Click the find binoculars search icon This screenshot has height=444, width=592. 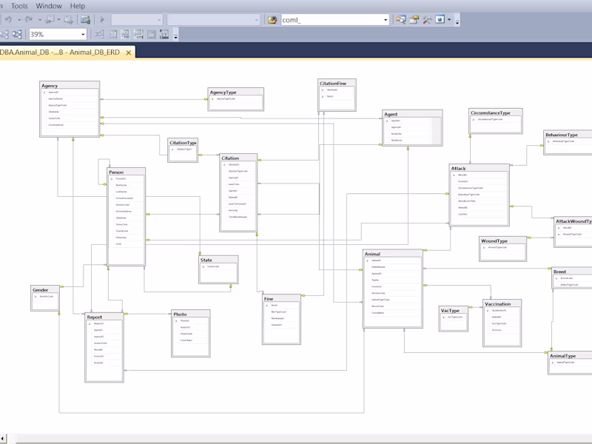(x=402, y=18)
